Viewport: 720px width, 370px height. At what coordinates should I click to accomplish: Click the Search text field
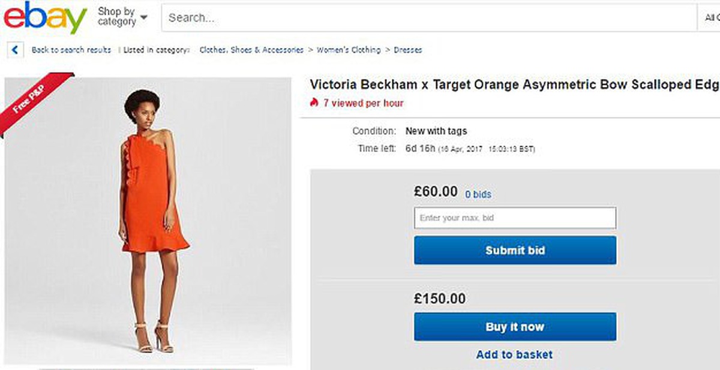click(x=428, y=18)
